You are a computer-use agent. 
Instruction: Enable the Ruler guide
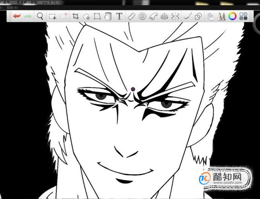click(131, 16)
